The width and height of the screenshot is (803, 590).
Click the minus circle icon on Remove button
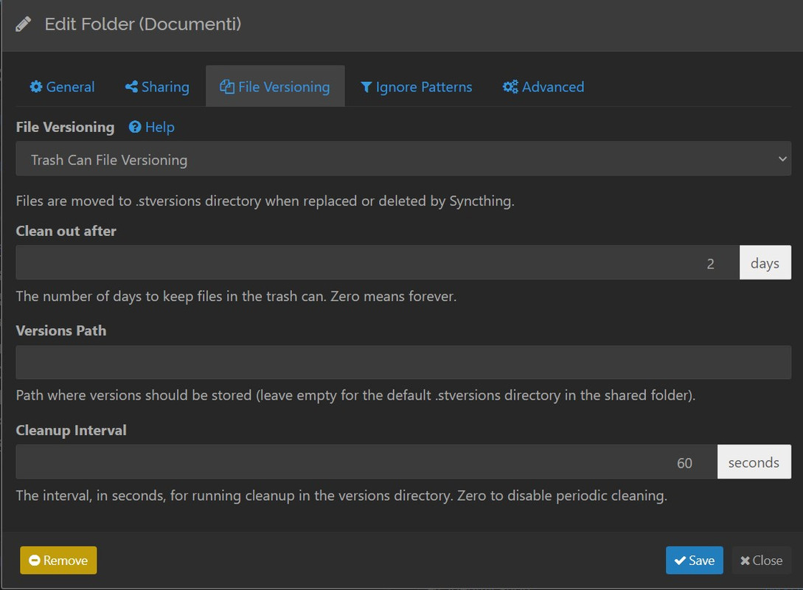click(x=34, y=560)
